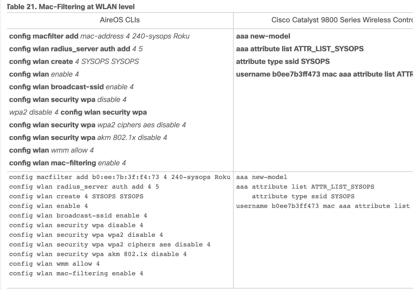
Task: Click the Cisco Catalyst 9800 Series header
Action: point(341,20)
